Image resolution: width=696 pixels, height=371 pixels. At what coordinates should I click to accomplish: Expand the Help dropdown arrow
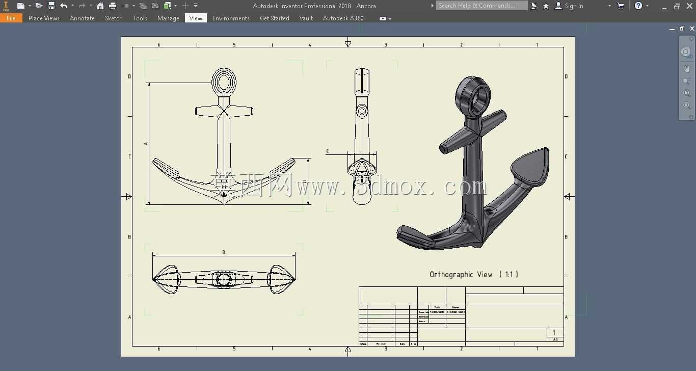tap(648, 6)
